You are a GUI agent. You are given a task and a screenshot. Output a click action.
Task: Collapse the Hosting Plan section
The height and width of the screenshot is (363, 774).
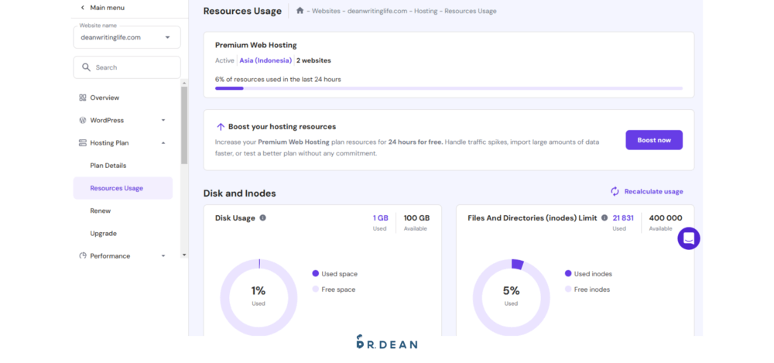163,143
